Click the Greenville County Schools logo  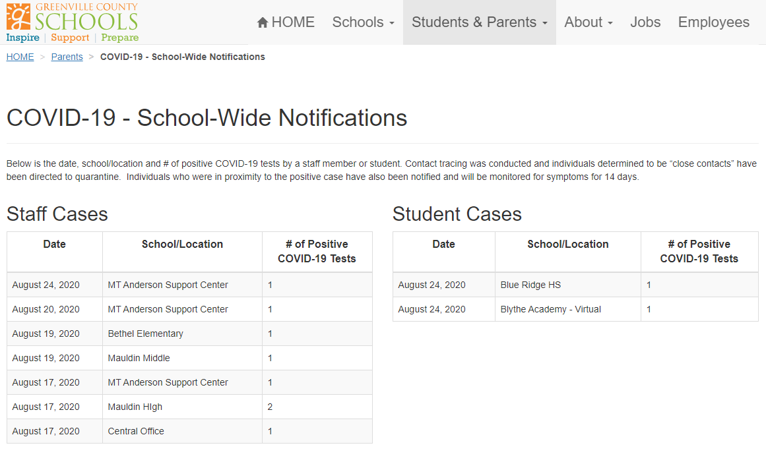pyautogui.click(x=73, y=22)
